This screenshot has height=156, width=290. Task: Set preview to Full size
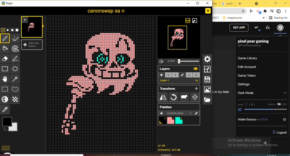click(x=188, y=21)
